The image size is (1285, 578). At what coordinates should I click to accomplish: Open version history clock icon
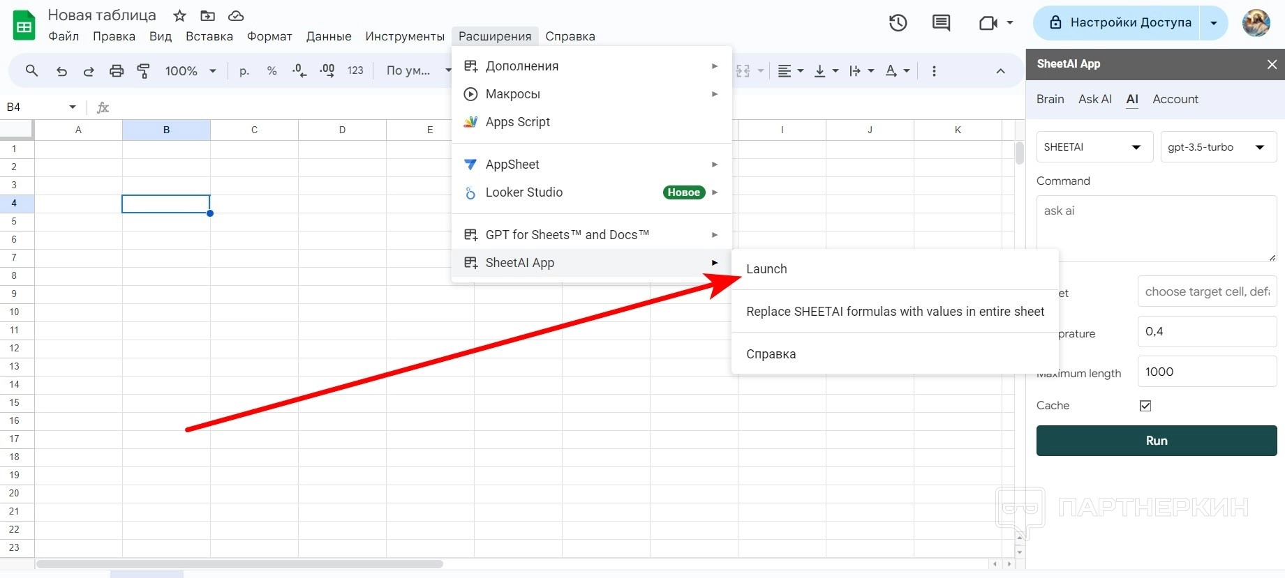898,23
